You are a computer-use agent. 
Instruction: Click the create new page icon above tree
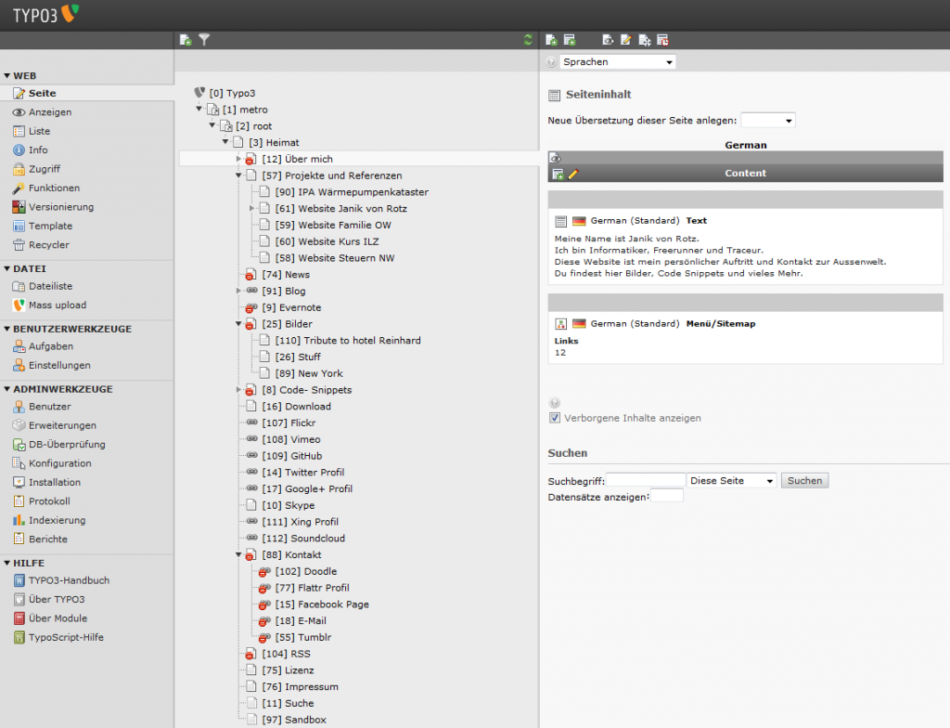point(186,40)
